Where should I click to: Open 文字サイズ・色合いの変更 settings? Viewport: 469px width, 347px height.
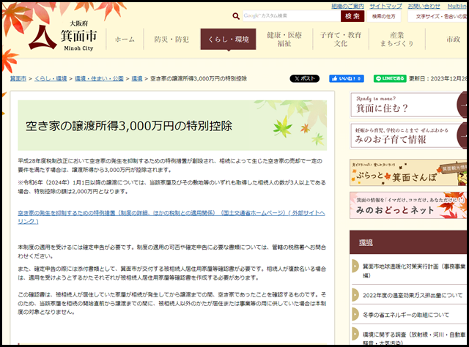(x=437, y=16)
